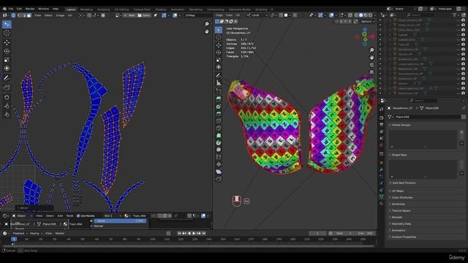The width and height of the screenshot is (468, 263).
Task: Open the Modifiers wrench properties tab
Action: click(x=382, y=169)
